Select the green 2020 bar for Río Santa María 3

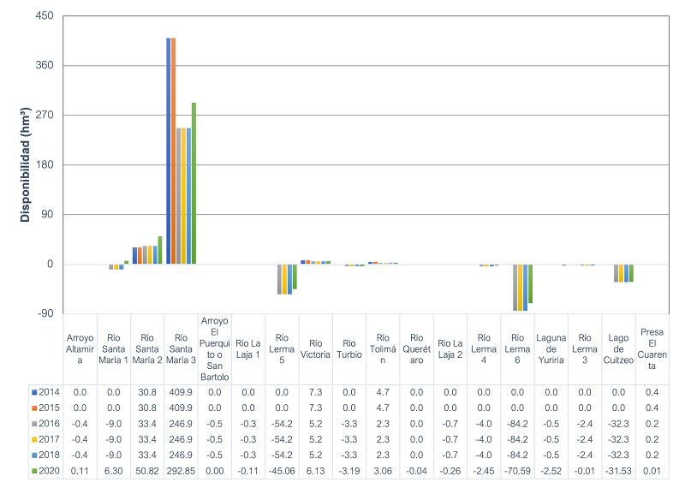pyautogui.click(x=194, y=183)
